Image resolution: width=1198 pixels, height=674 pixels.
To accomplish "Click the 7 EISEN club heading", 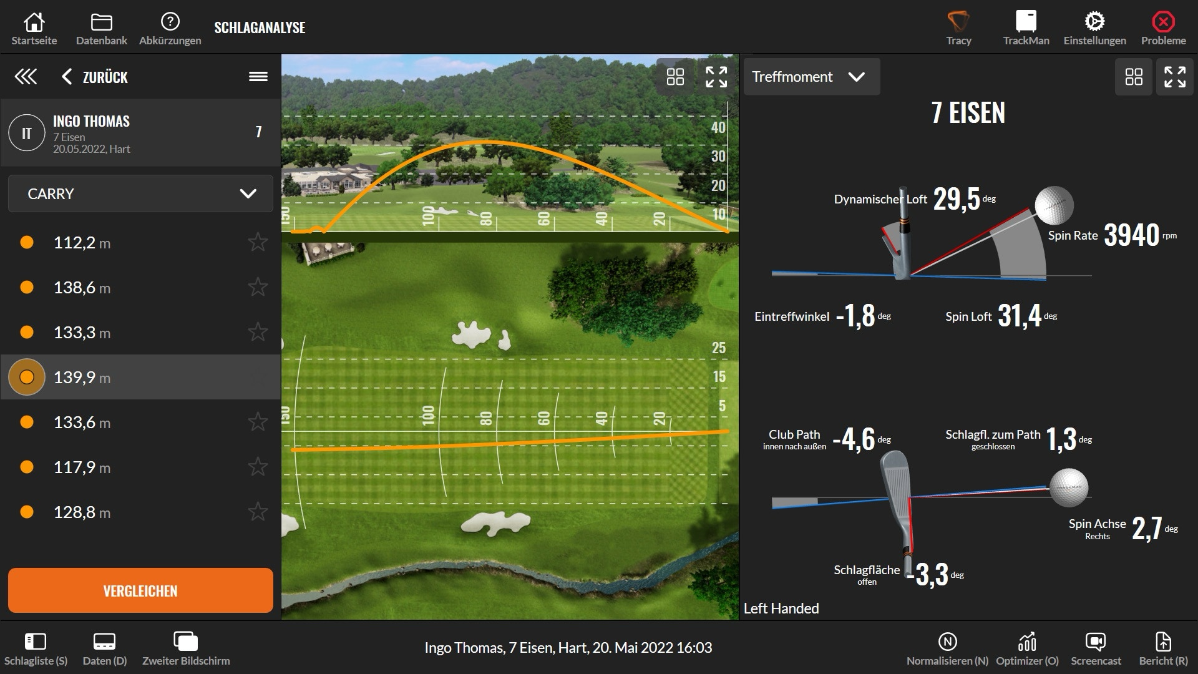I will [968, 113].
